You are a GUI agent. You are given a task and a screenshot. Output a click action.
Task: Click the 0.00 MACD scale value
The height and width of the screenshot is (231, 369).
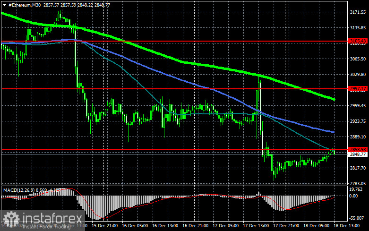353,196
